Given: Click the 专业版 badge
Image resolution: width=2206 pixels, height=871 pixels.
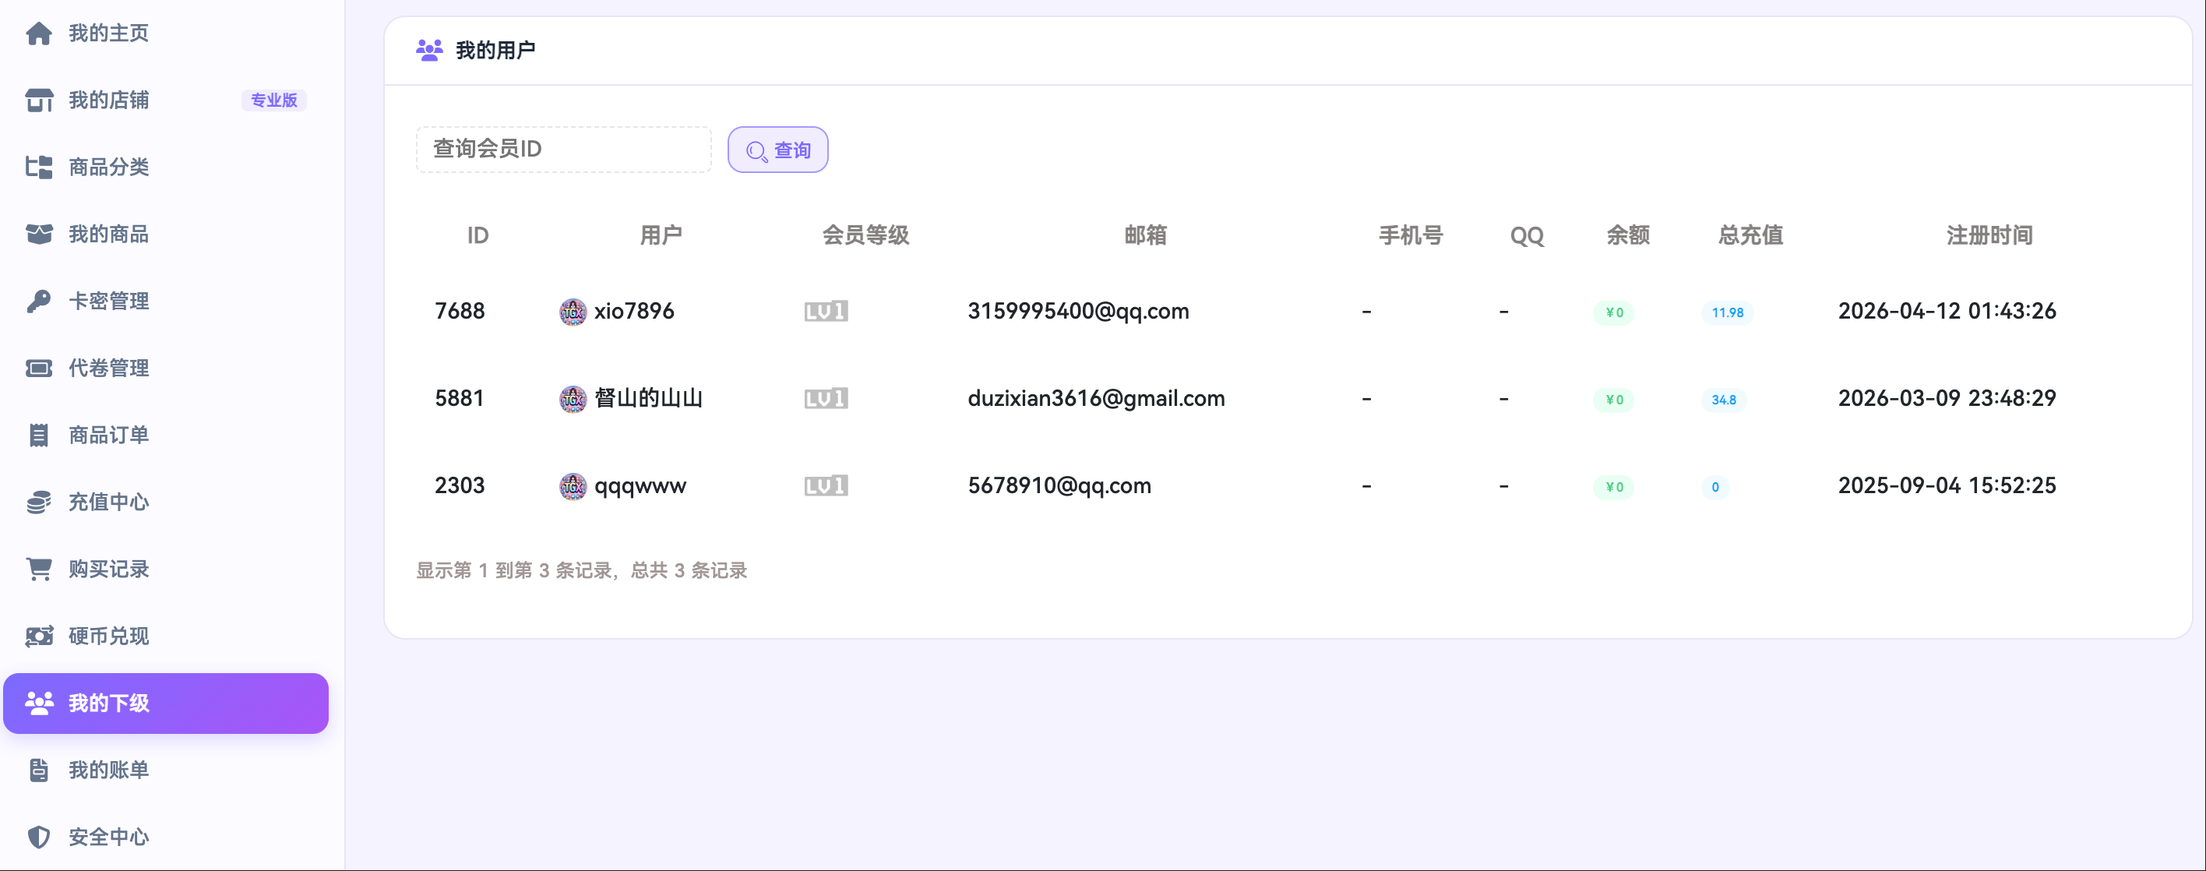Looking at the screenshot, I should [x=273, y=100].
